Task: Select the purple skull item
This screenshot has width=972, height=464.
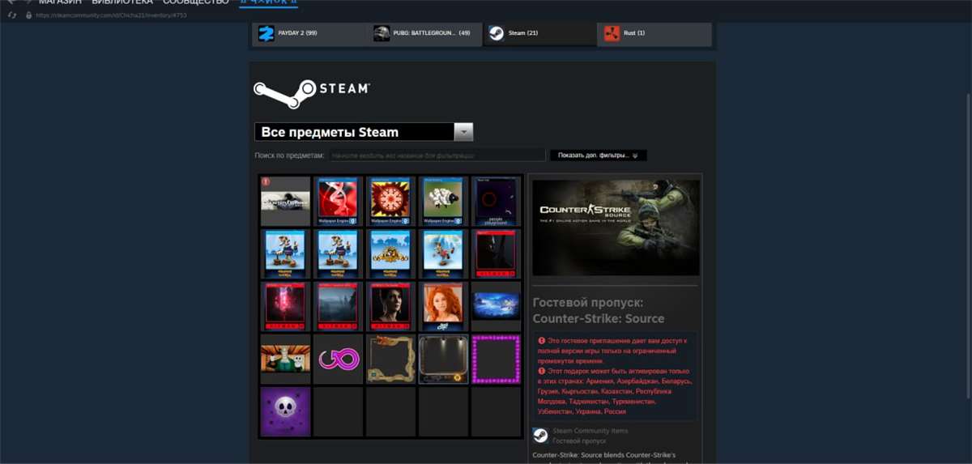Action: coord(285,411)
